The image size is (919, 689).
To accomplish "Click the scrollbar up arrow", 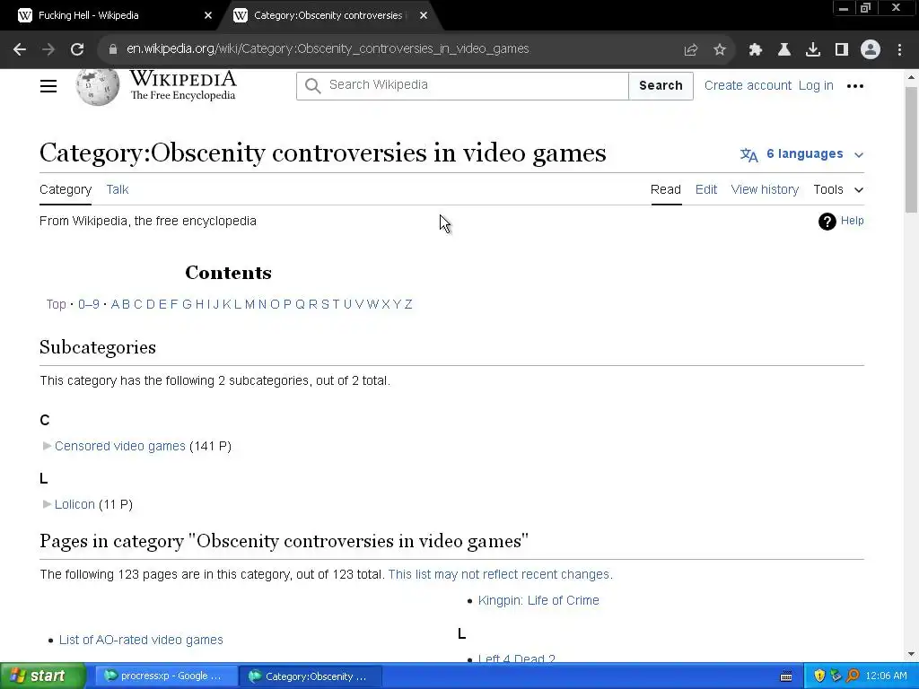I will tap(912, 77).
